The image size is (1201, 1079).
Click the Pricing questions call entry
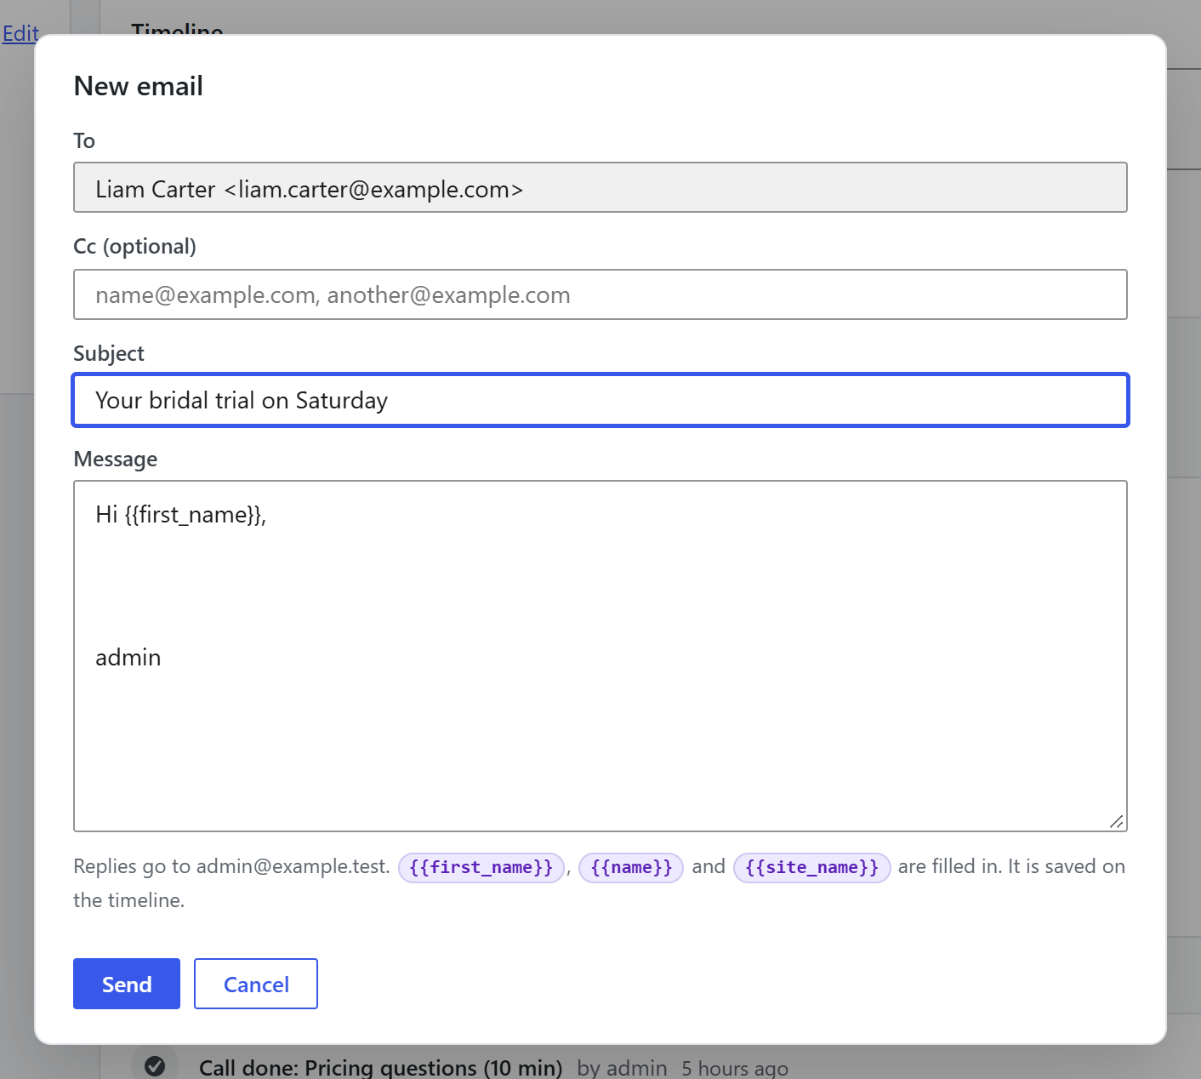click(380, 1067)
